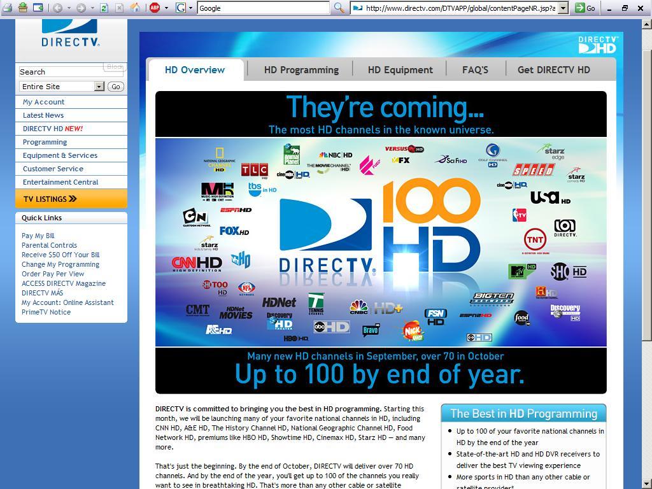652x489 pixels.
Task: Go forward with the Forward arrow button
Action: (81, 8)
